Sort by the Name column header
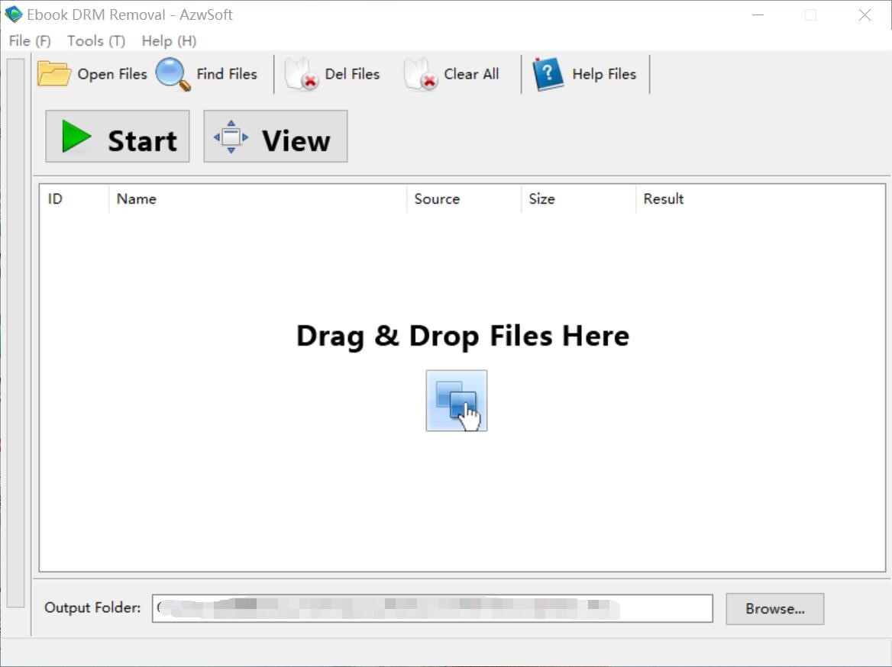This screenshot has height=667, width=892. pos(257,199)
